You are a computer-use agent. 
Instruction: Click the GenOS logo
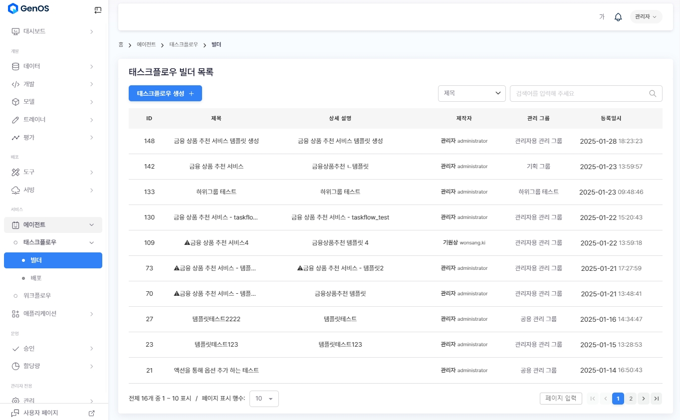[29, 8]
